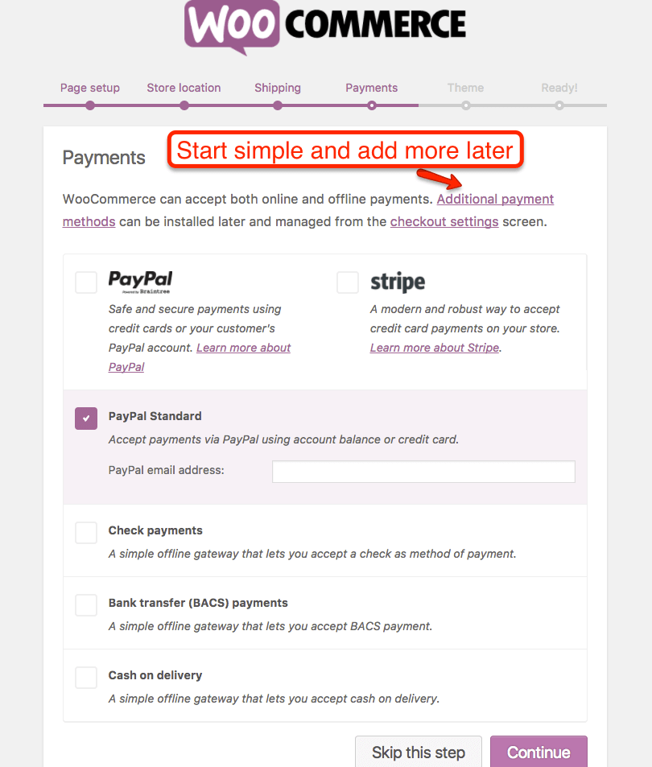
Task: Click the Page setup progress dot
Action: 90,105
